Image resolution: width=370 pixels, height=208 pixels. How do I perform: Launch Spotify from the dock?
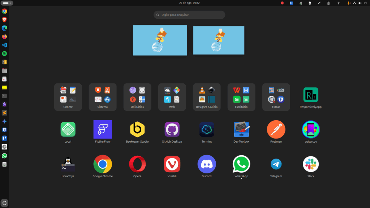point(4,53)
